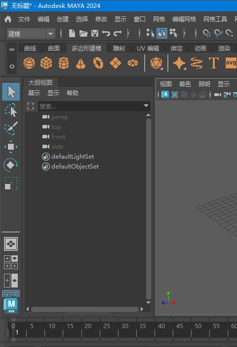Open the 编辑 menu
The height and width of the screenshot is (347, 237).
click(43, 19)
